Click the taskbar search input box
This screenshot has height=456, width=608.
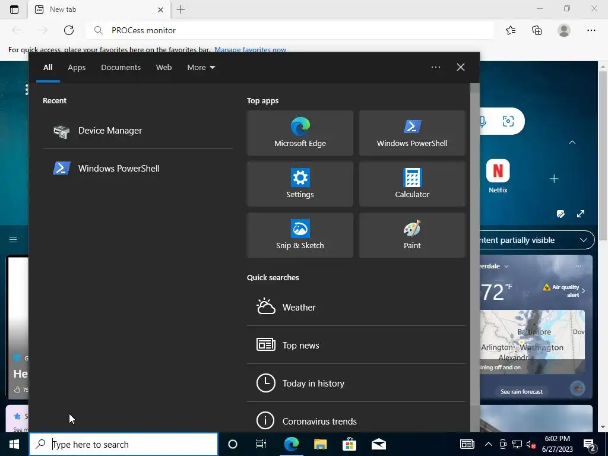click(x=123, y=444)
